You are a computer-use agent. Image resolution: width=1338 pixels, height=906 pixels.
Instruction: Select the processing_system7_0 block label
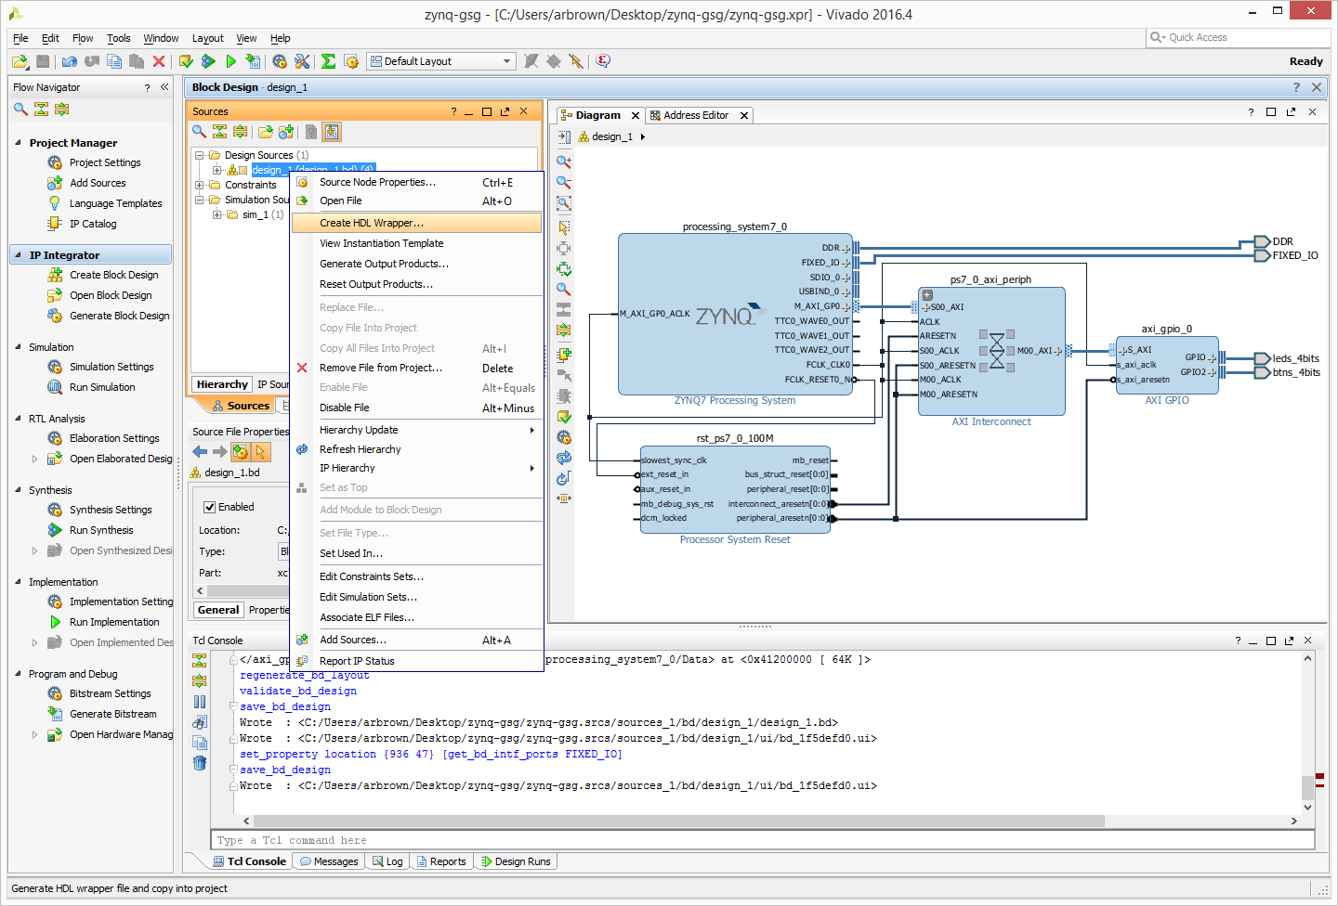[x=734, y=226]
